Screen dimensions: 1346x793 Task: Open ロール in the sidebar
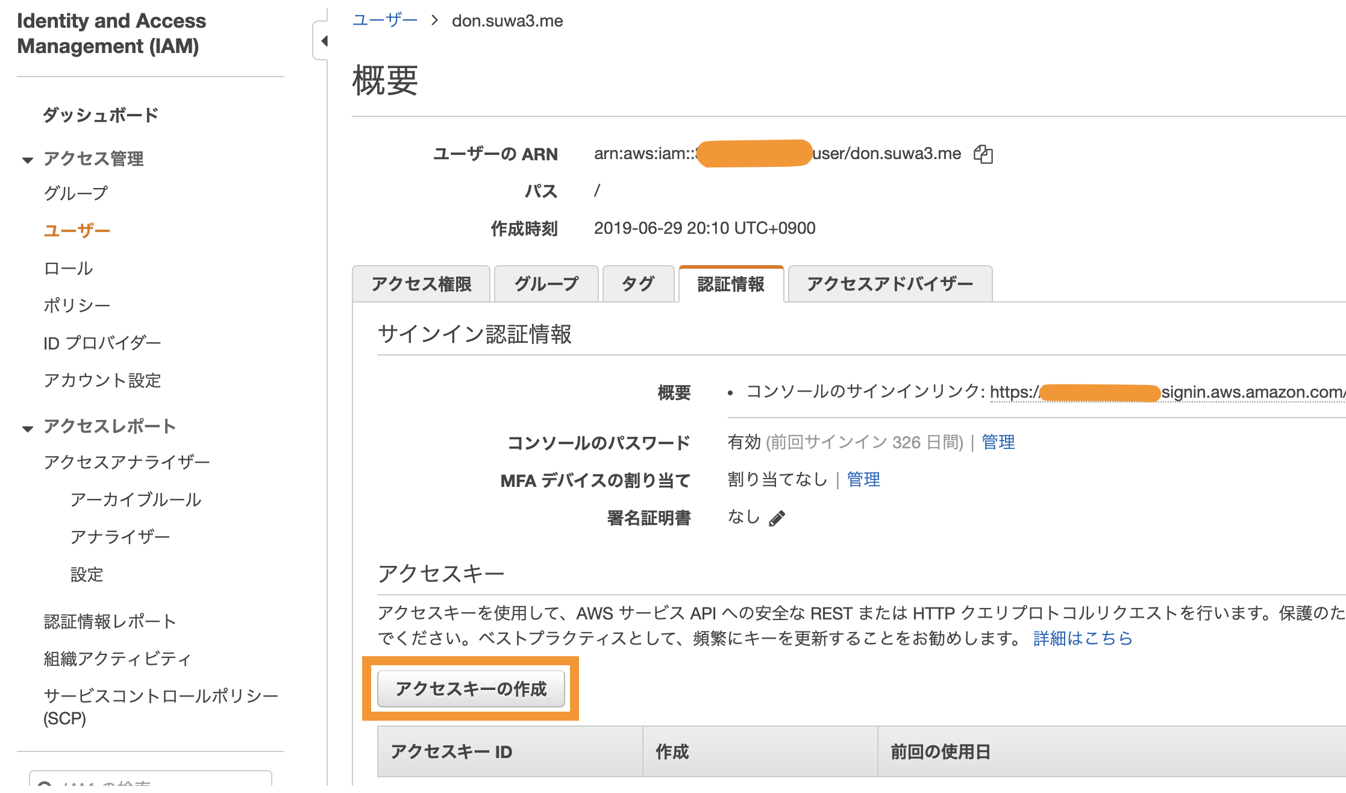point(68,268)
